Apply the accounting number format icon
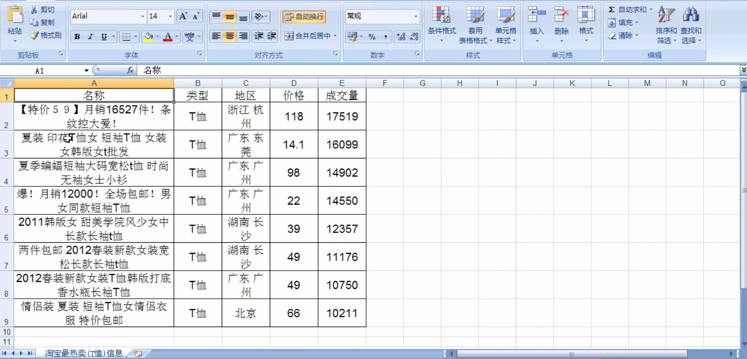The width and height of the screenshot is (747, 359). pyautogui.click(x=352, y=36)
